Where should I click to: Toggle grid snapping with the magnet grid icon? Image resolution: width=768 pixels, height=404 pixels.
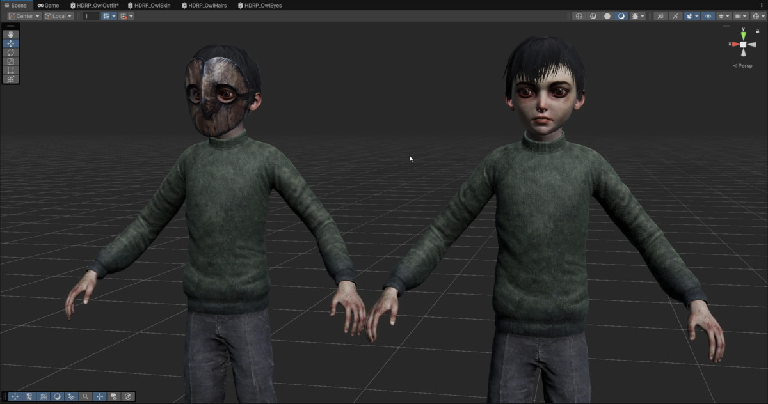pos(123,16)
